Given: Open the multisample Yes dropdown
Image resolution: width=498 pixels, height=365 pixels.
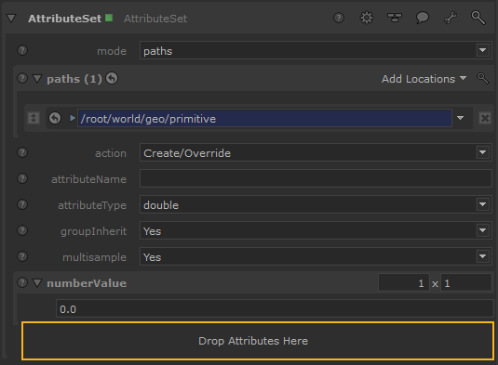Looking at the screenshot, I should (316, 257).
